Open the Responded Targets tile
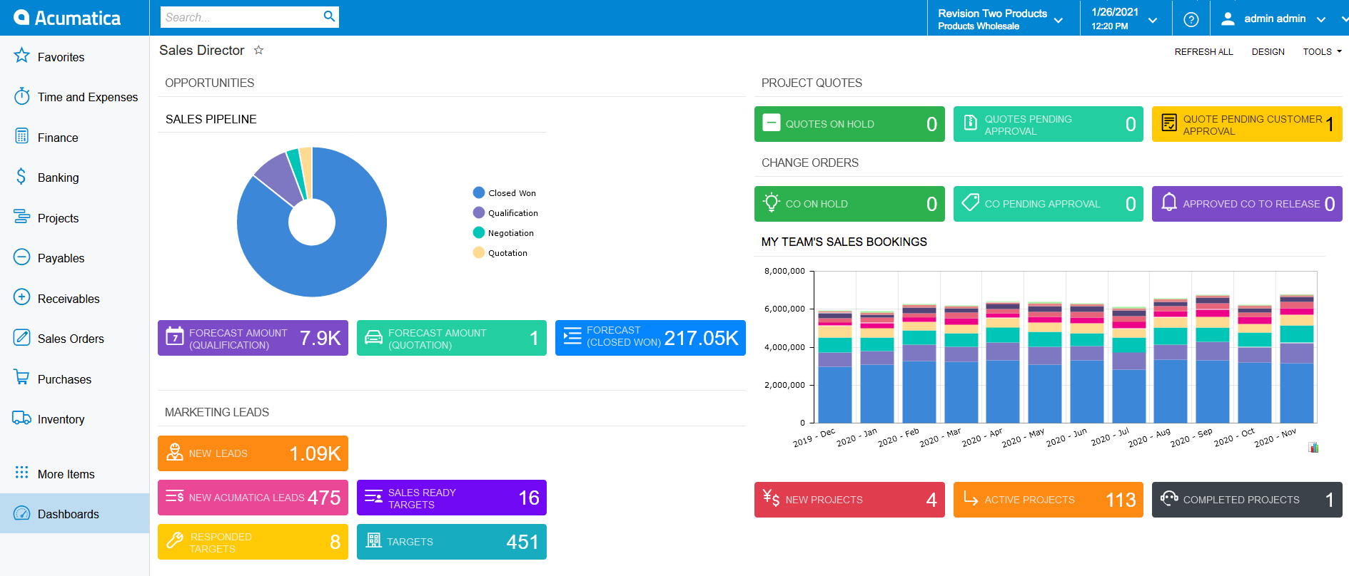 coord(253,542)
